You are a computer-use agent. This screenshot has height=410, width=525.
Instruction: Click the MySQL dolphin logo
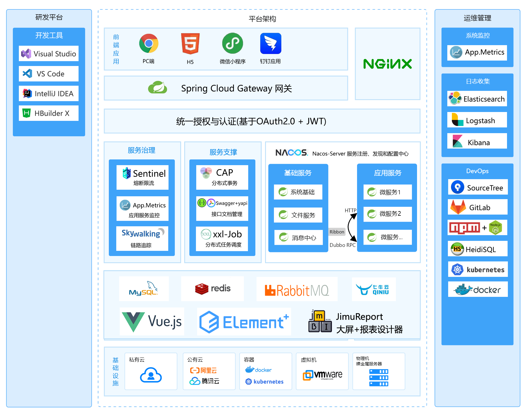point(144,289)
